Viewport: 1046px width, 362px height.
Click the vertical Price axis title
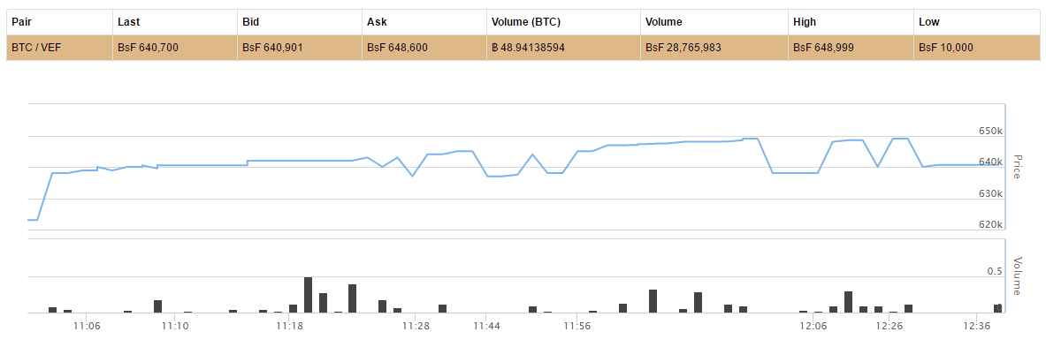tap(1017, 167)
